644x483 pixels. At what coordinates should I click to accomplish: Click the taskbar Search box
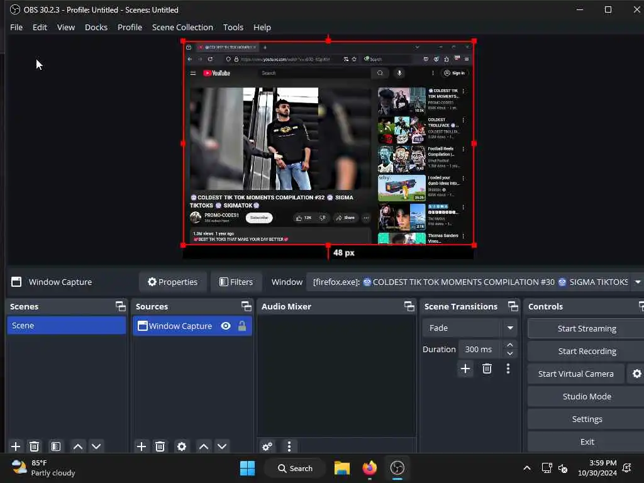tap(296, 468)
